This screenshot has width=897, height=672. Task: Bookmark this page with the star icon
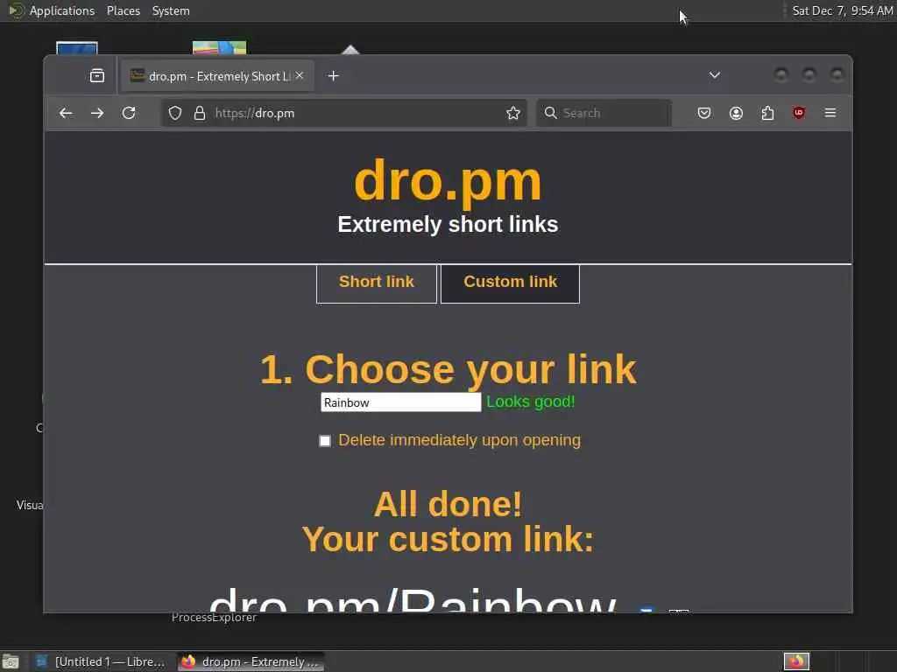click(x=513, y=113)
